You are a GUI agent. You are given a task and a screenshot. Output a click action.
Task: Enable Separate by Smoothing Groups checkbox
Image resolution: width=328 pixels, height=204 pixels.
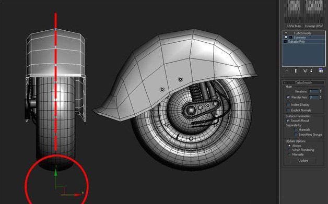(x=296, y=135)
